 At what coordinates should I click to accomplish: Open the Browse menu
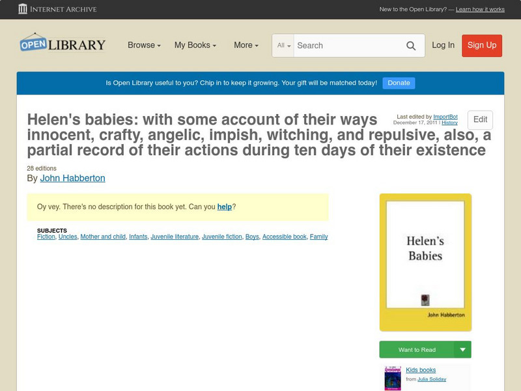tap(141, 46)
